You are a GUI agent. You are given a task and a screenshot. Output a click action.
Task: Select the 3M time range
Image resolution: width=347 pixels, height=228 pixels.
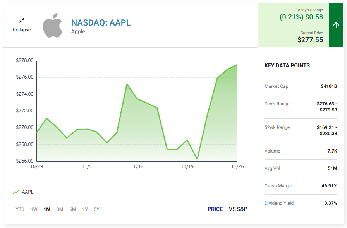60,209
